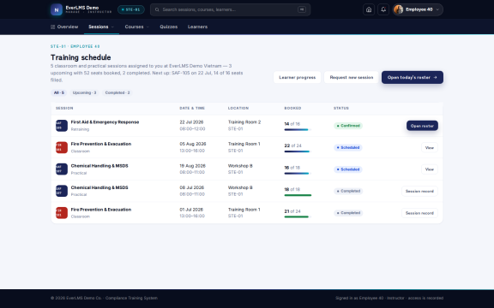This screenshot has height=308, width=494.
Task: Click the date text 22 Jul 2026
Action: tap(191, 122)
